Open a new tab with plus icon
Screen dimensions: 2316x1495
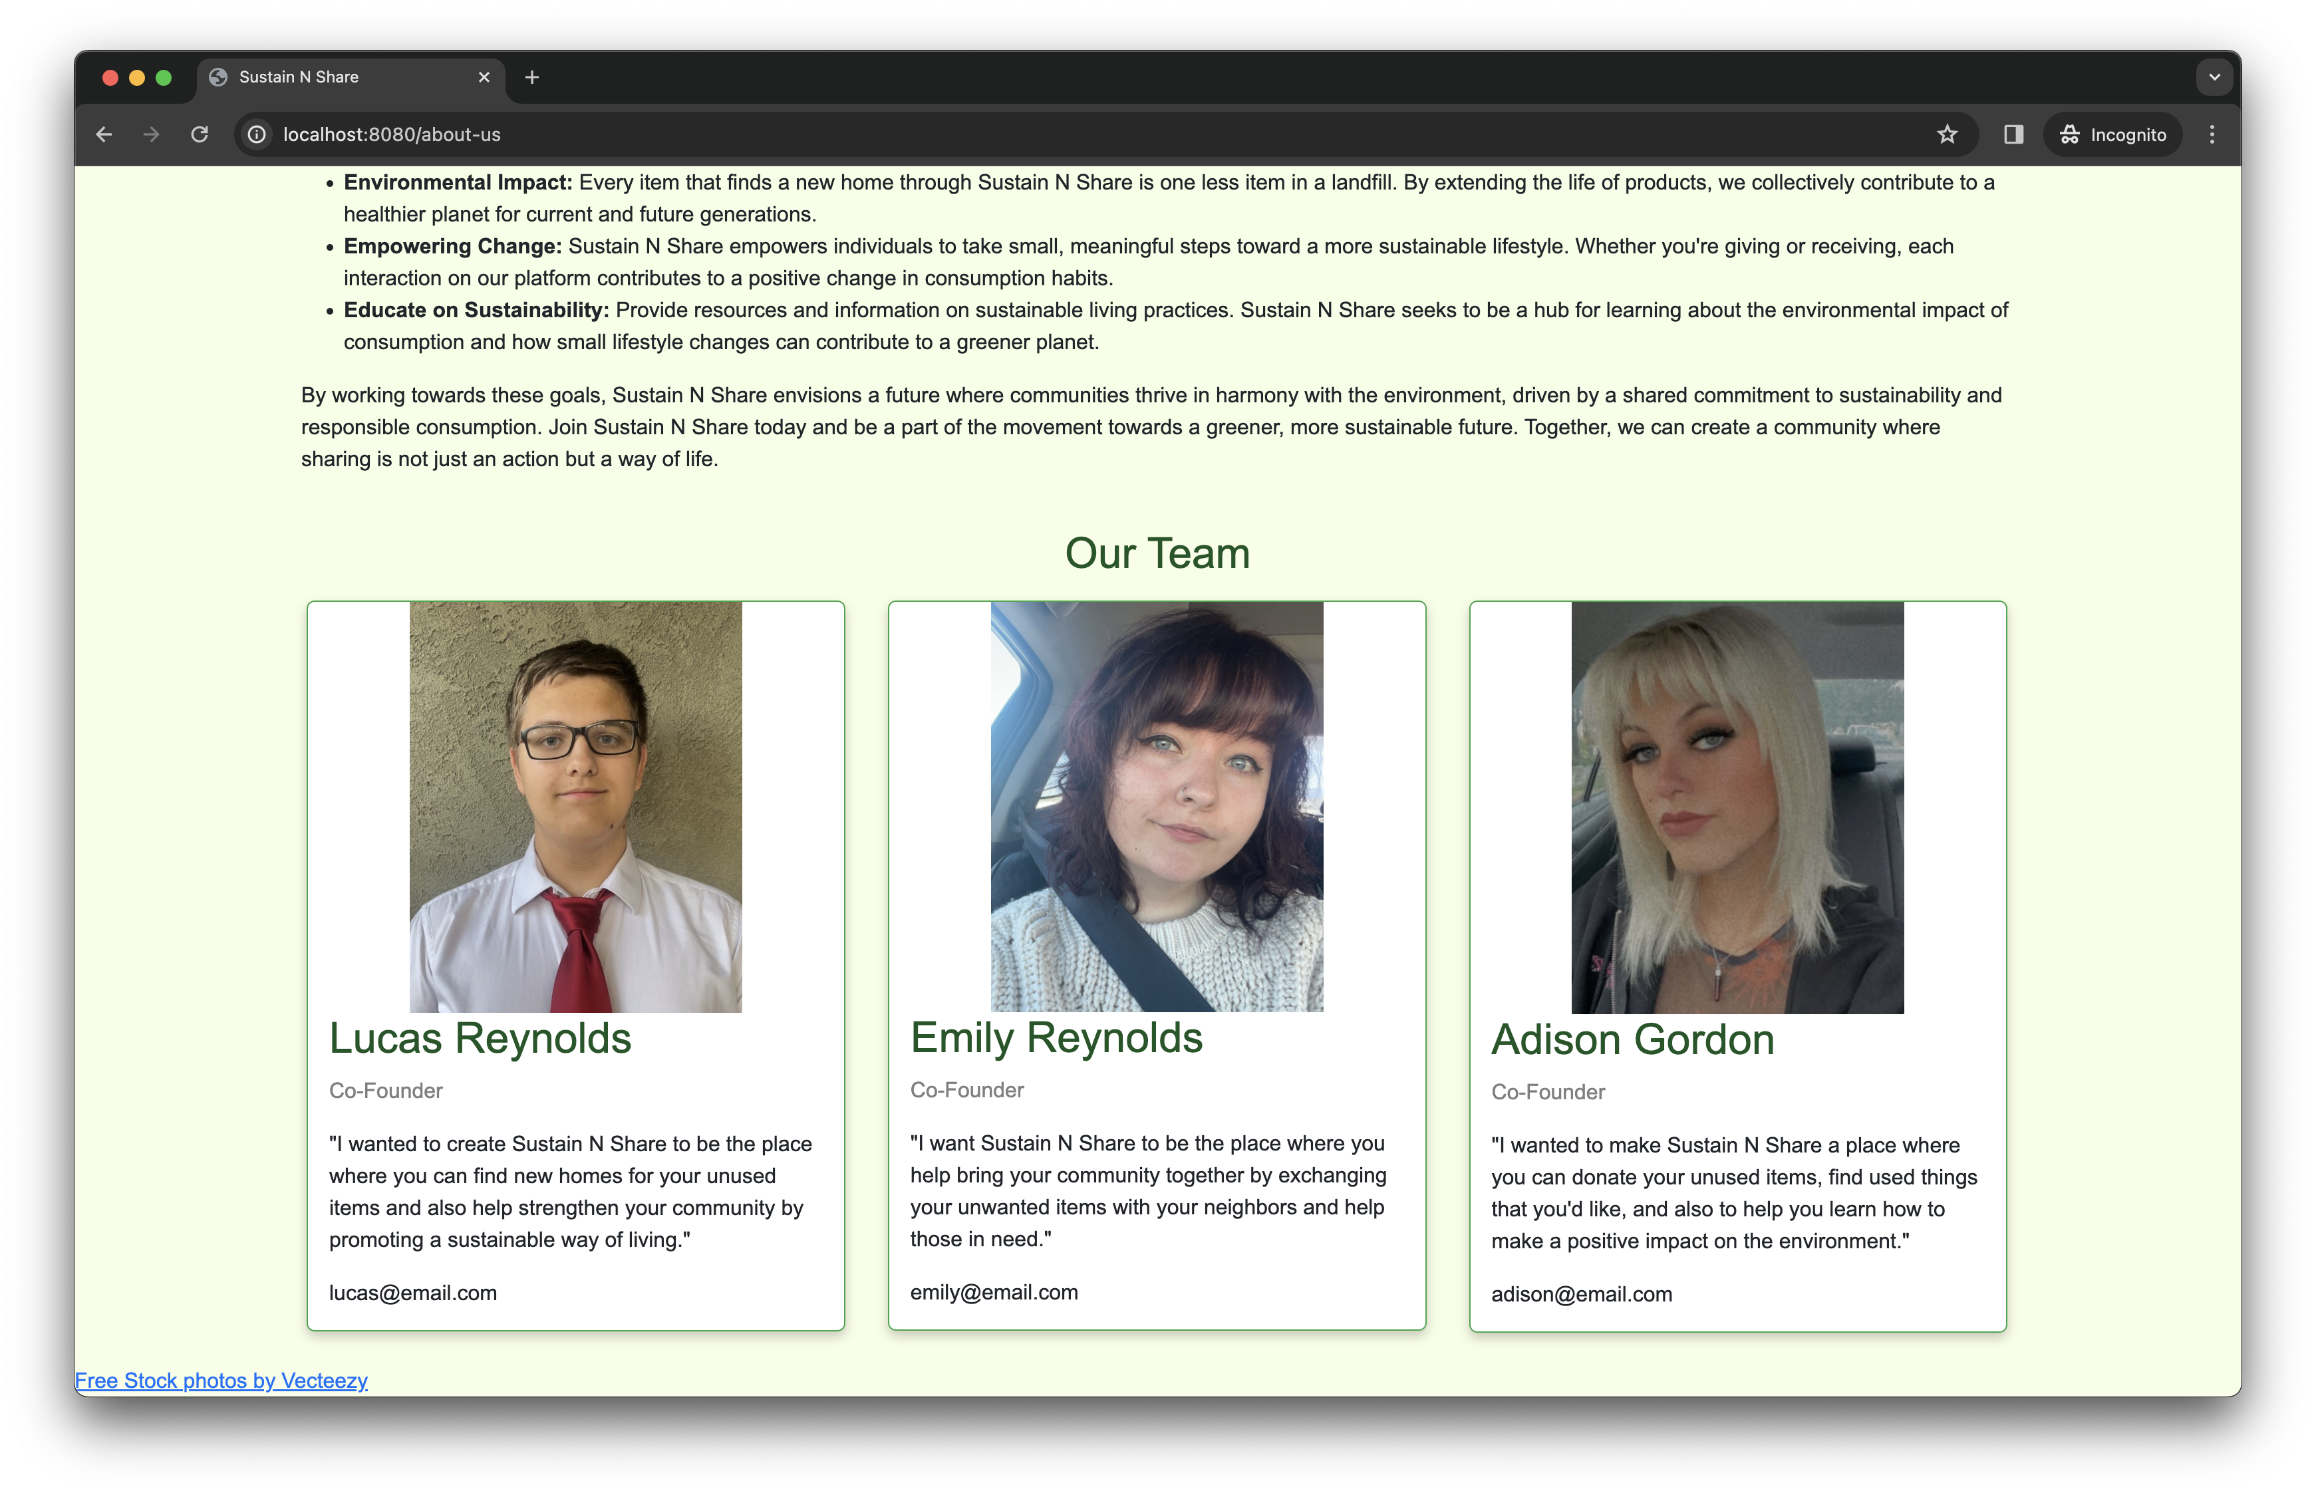532,78
